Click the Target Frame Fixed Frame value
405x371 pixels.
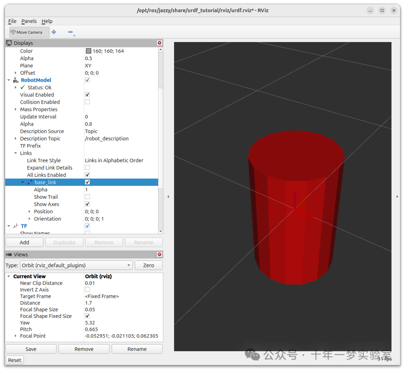click(102, 296)
